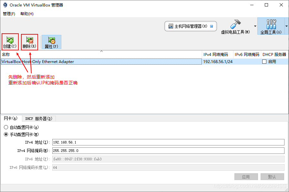Click the VirtualBox logo in the title bar
The image size is (289, 192).
[x=5, y=5]
